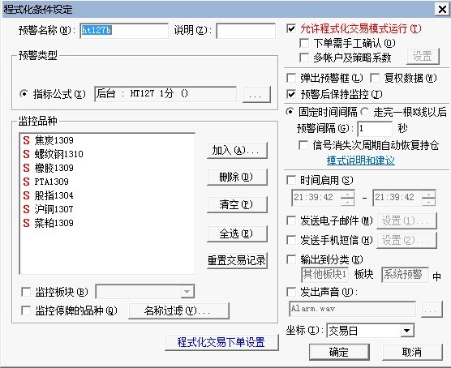Select 固定时间间隔 radio option
Screen dimensions: 451x368
[290, 112]
